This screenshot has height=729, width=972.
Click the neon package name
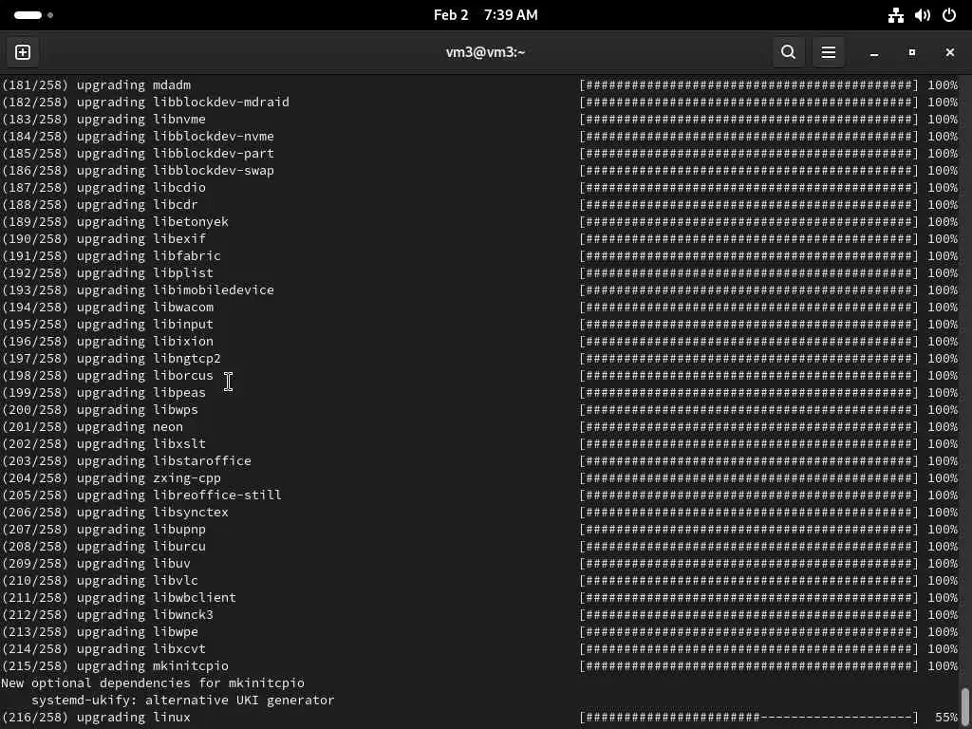pyautogui.click(x=168, y=427)
